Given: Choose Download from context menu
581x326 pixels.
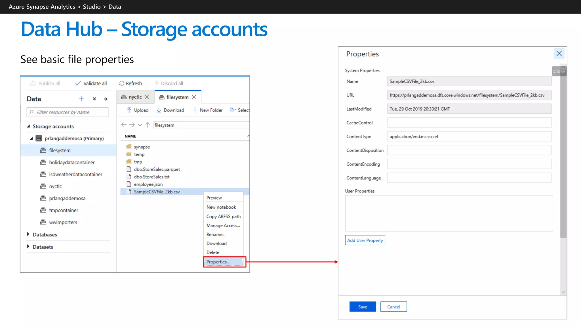Looking at the screenshot, I should pyautogui.click(x=223, y=243).
